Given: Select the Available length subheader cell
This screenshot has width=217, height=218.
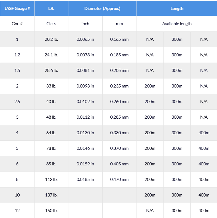Looking at the screenshot, I should [177, 24].
